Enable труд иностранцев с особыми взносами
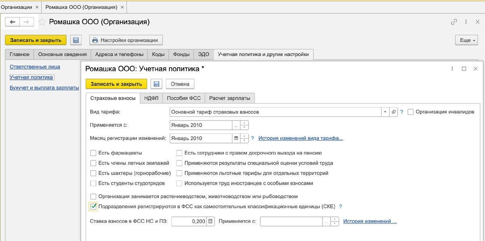The image size is (485, 241). click(179, 183)
